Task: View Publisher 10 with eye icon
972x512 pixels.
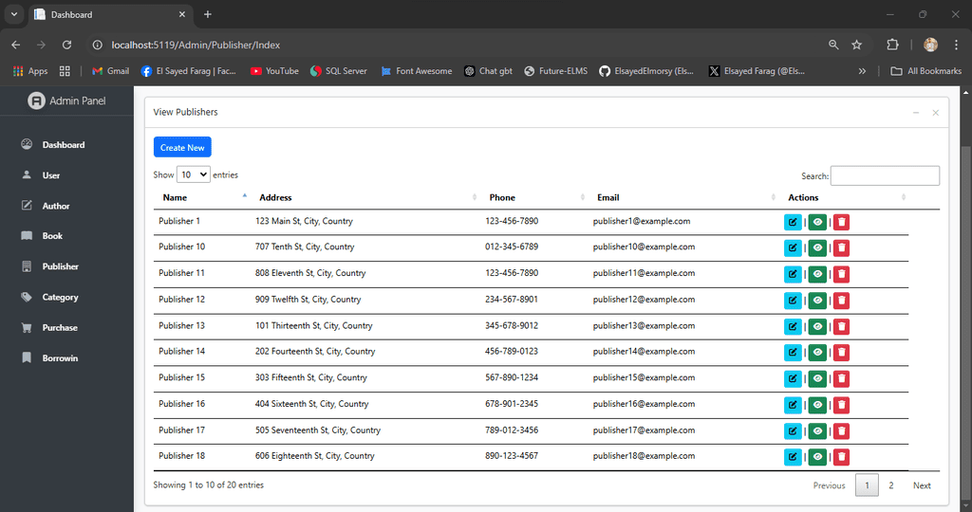Action: click(x=817, y=248)
